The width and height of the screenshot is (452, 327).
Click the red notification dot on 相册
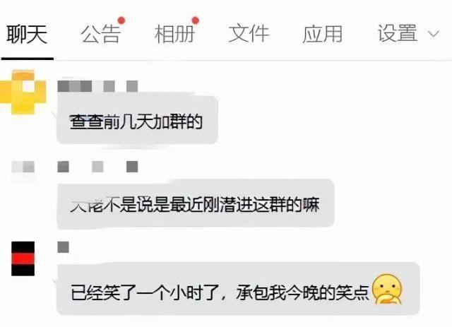point(196,20)
